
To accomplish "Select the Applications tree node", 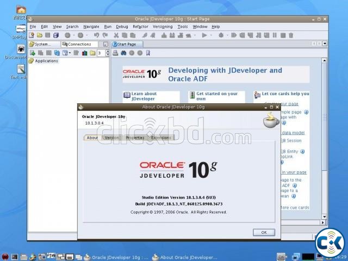I will [46, 61].
